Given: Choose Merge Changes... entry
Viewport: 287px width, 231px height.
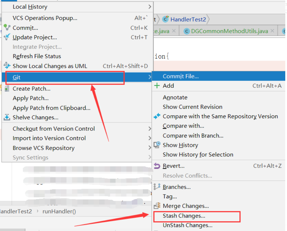Looking at the screenshot, I should pos(219,206).
